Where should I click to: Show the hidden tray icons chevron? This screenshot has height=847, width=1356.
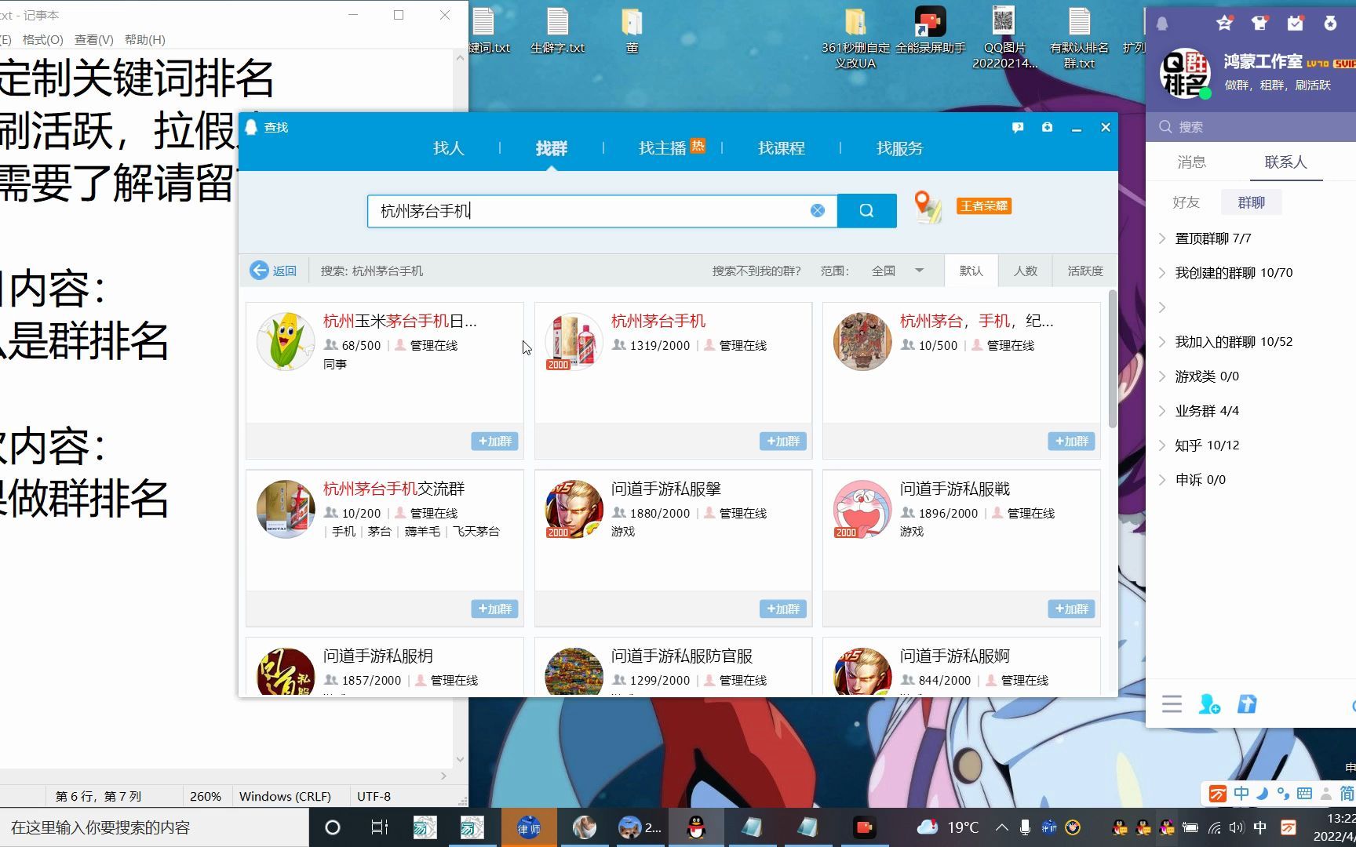point(1002,827)
